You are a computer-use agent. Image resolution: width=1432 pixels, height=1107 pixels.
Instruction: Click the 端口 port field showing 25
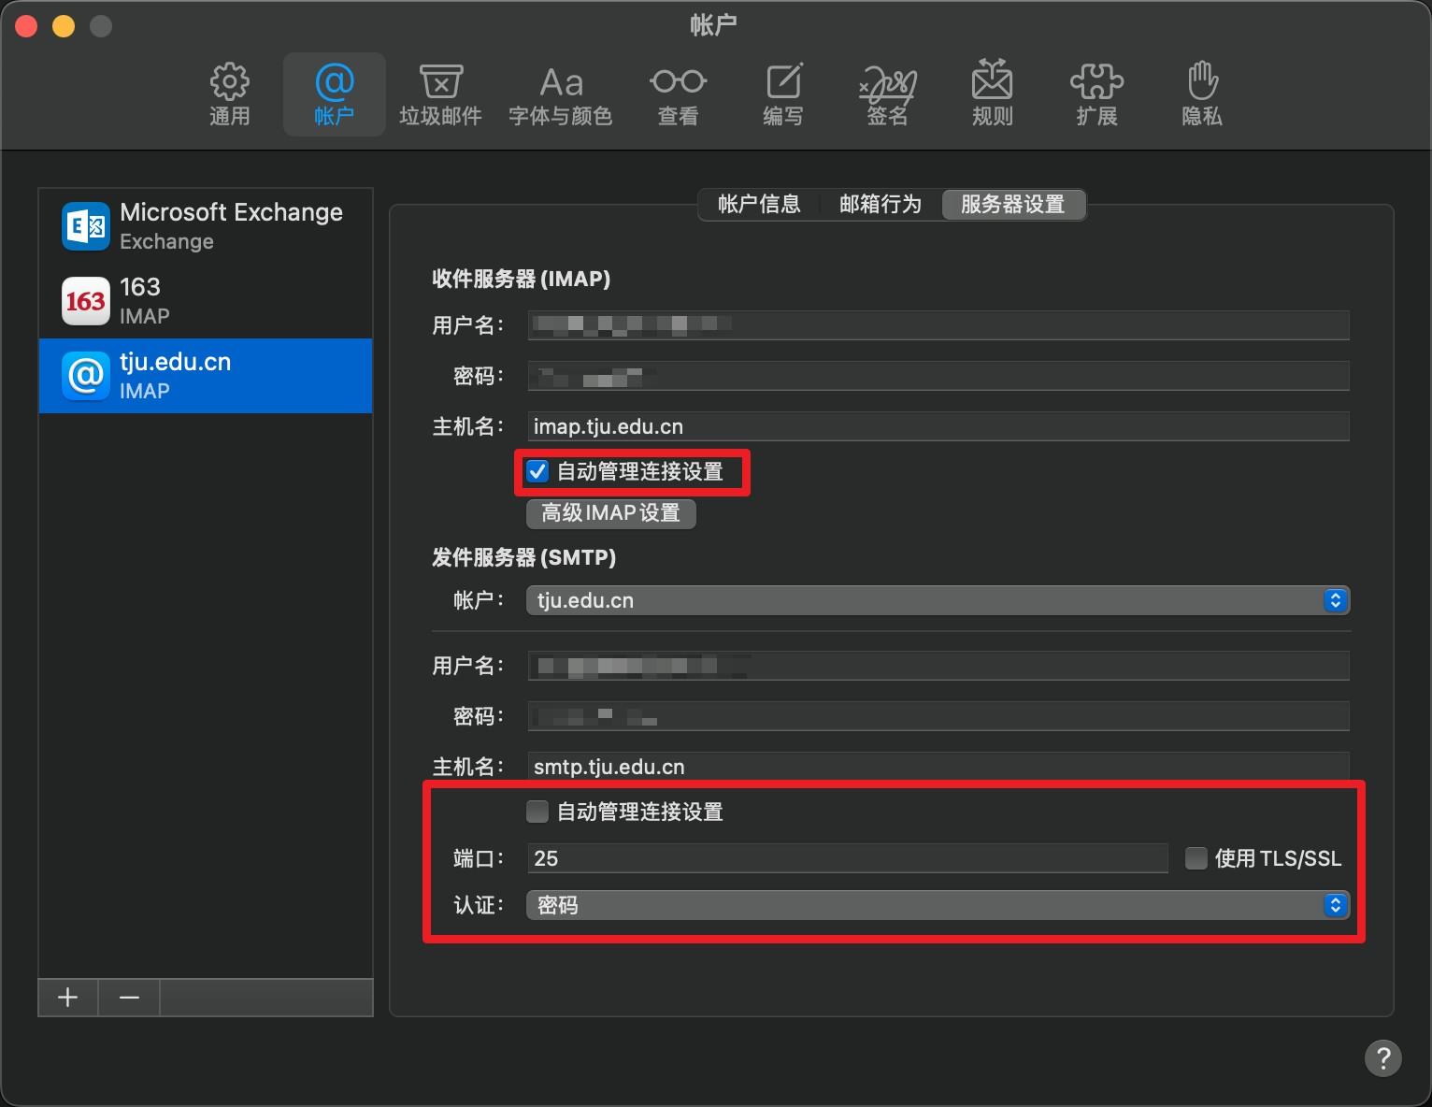point(848,858)
